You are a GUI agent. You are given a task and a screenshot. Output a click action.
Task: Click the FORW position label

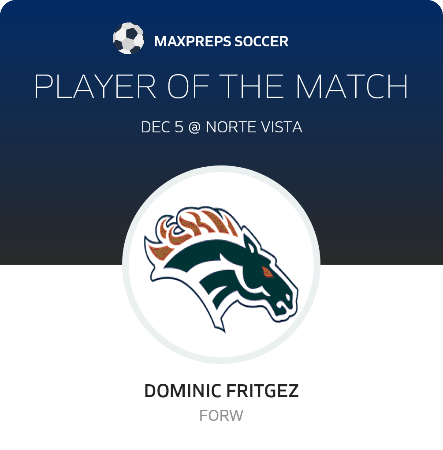pyautogui.click(x=221, y=416)
